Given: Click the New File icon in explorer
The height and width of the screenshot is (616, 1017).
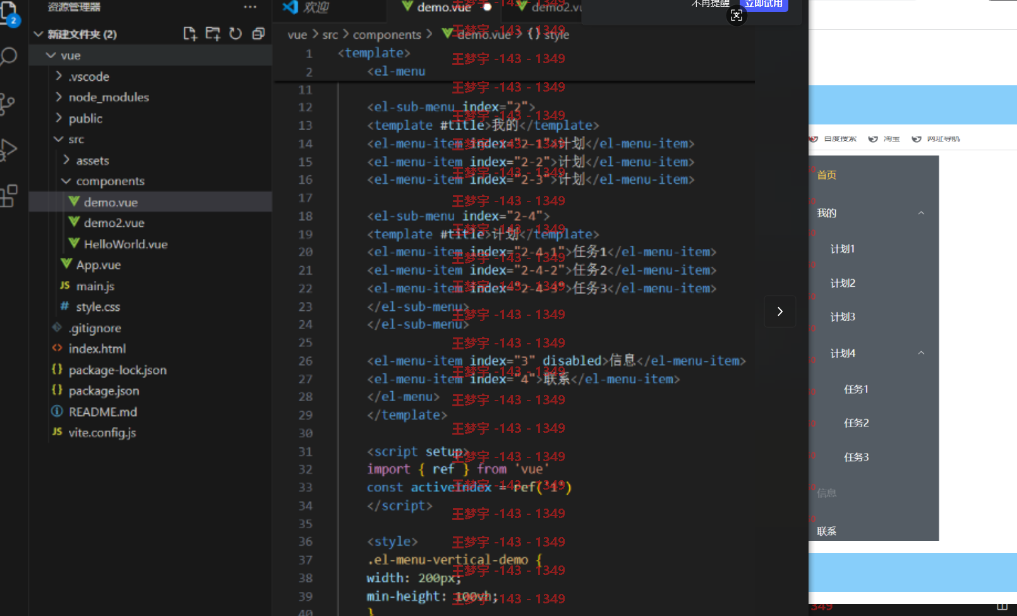Looking at the screenshot, I should coord(190,33).
